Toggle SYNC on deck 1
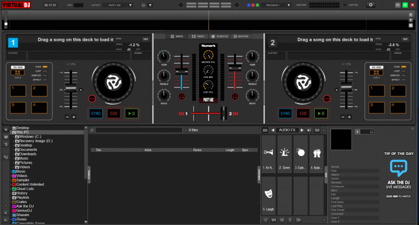 (x=95, y=113)
